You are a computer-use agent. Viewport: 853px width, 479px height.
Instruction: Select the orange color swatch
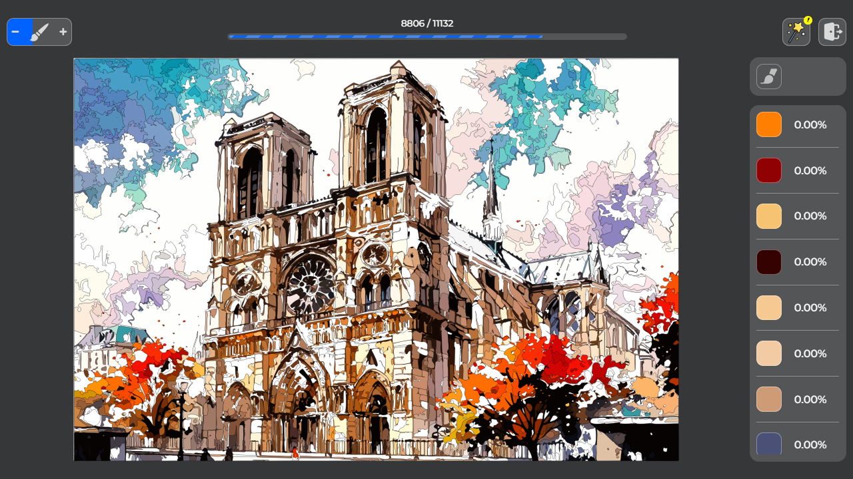[768, 124]
